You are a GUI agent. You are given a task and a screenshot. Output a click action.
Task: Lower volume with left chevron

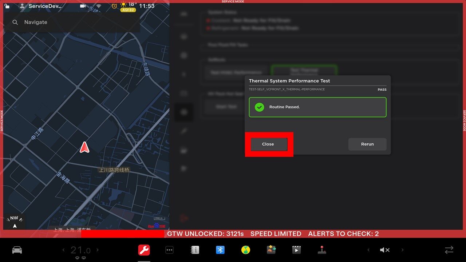pos(368,250)
